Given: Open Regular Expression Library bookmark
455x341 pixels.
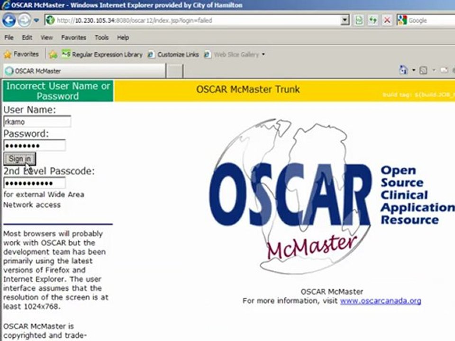Looking at the screenshot, I should coord(102,54).
